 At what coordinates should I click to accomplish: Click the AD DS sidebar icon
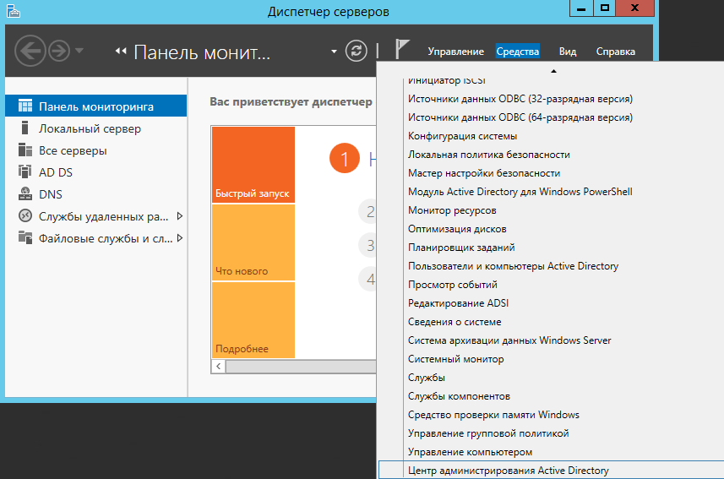(25, 171)
